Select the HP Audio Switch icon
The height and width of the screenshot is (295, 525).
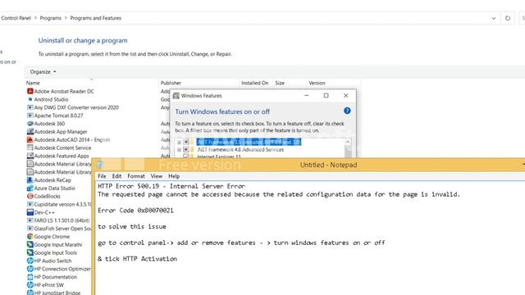click(x=30, y=261)
